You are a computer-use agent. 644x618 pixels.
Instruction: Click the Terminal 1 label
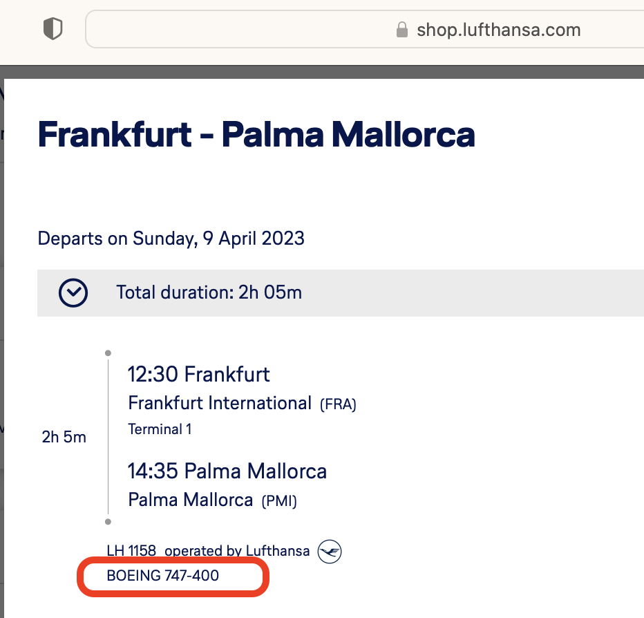[160, 429]
